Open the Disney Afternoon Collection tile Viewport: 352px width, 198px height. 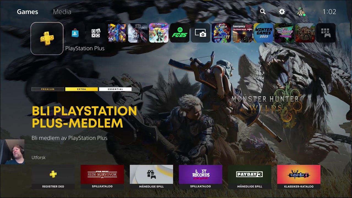coord(284,33)
